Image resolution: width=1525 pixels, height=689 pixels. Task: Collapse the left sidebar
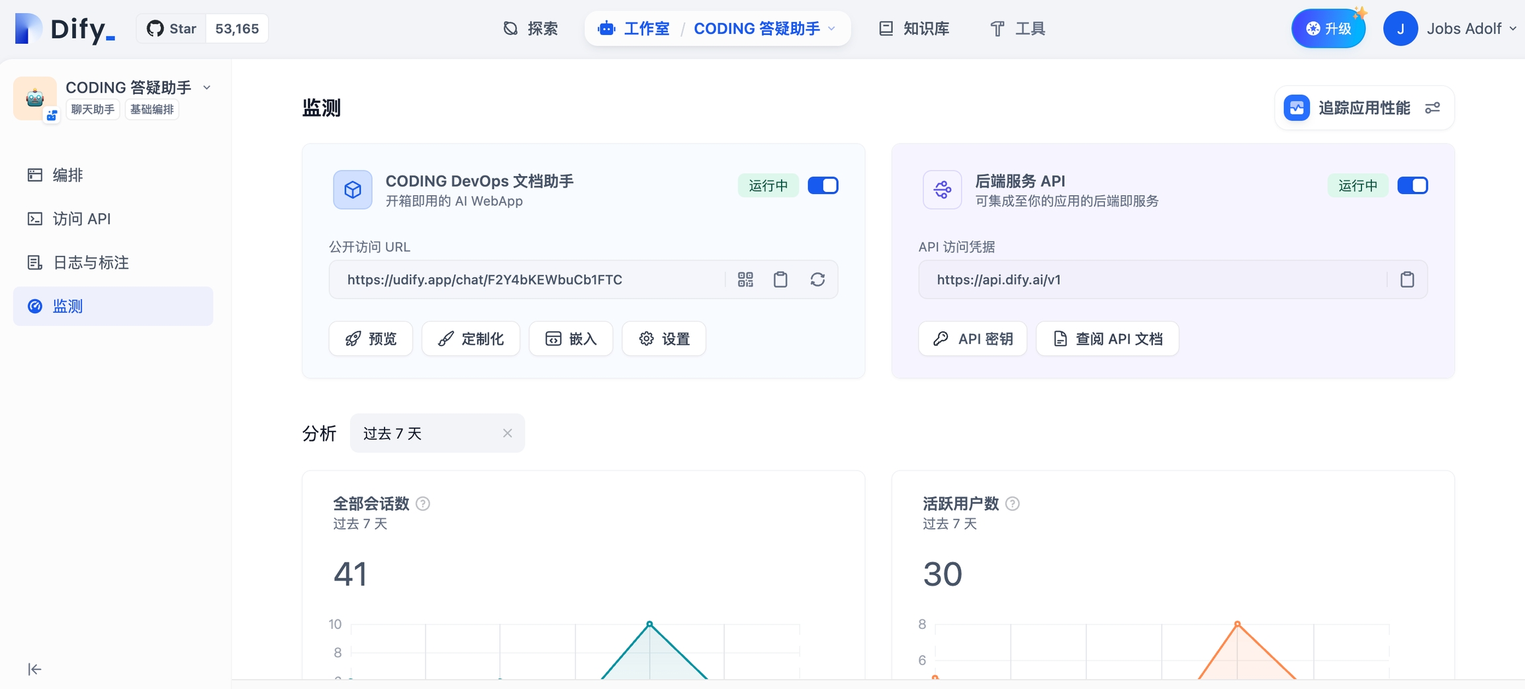(34, 669)
